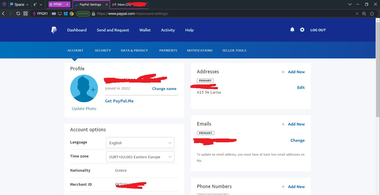Screen dimensions: 380x195
Task: Add a new address with Add New
Action: tap(296, 72)
